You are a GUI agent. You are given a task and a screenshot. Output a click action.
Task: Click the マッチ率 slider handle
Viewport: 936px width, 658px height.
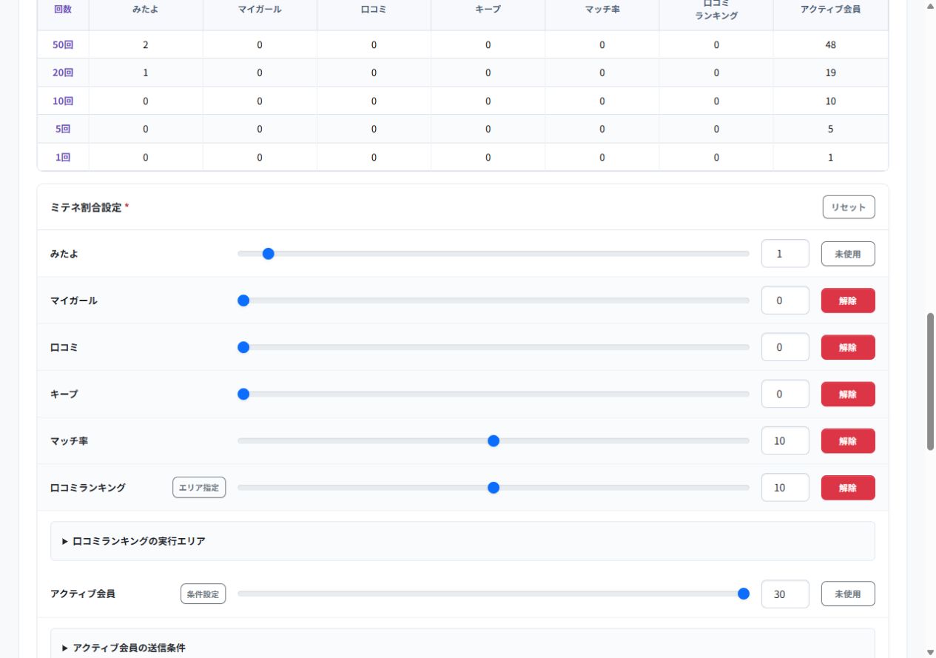point(494,441)
